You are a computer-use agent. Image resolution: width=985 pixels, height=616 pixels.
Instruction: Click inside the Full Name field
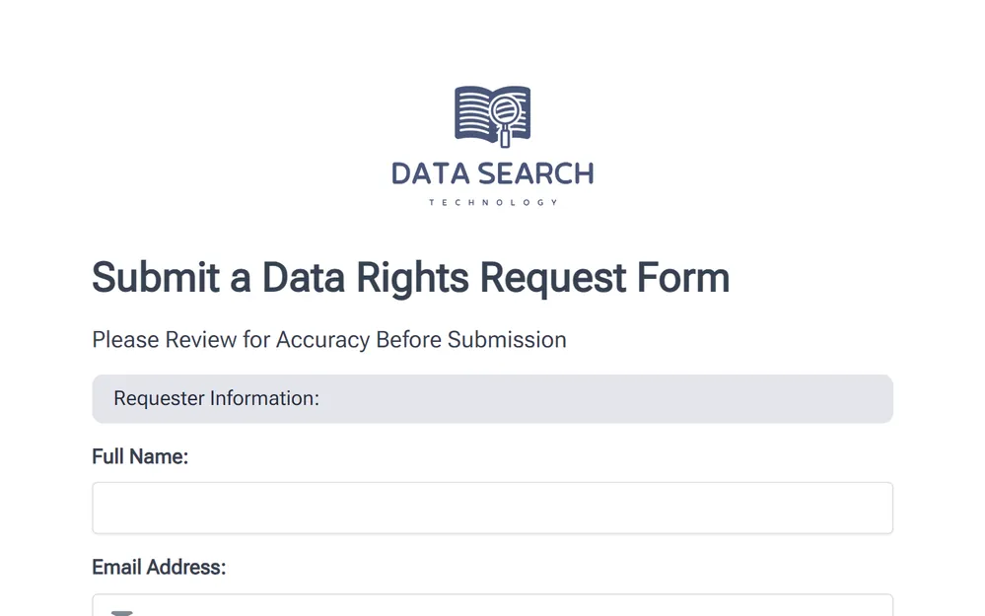click(x=492, y=507)
